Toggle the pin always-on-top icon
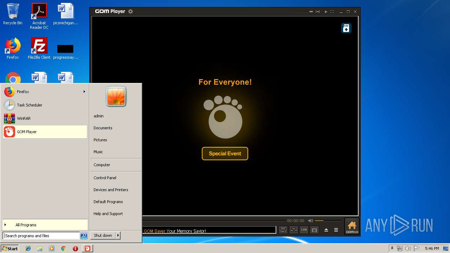Screen dimensions: 450x253 (x=326, y=12)
